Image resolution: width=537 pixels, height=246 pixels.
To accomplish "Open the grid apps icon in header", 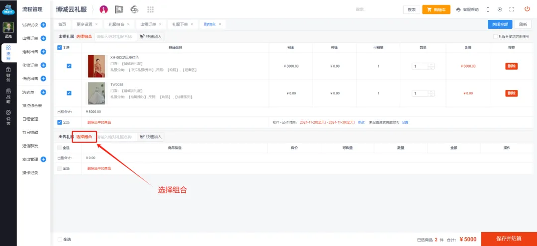I will point(150,9).
